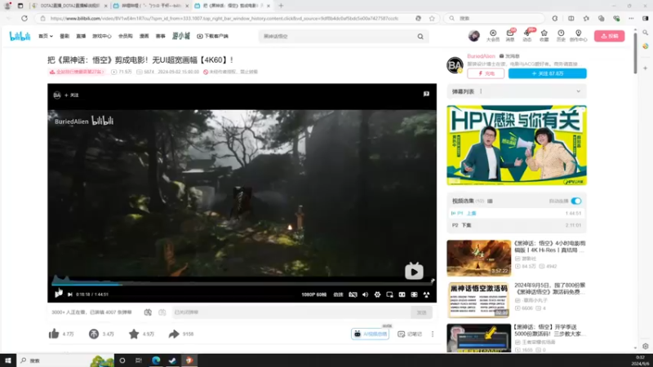This screenshot has height=367, width=653.
Task: Seek on the video progress bar
Action: pyautogui.click(x=242, y=284)
